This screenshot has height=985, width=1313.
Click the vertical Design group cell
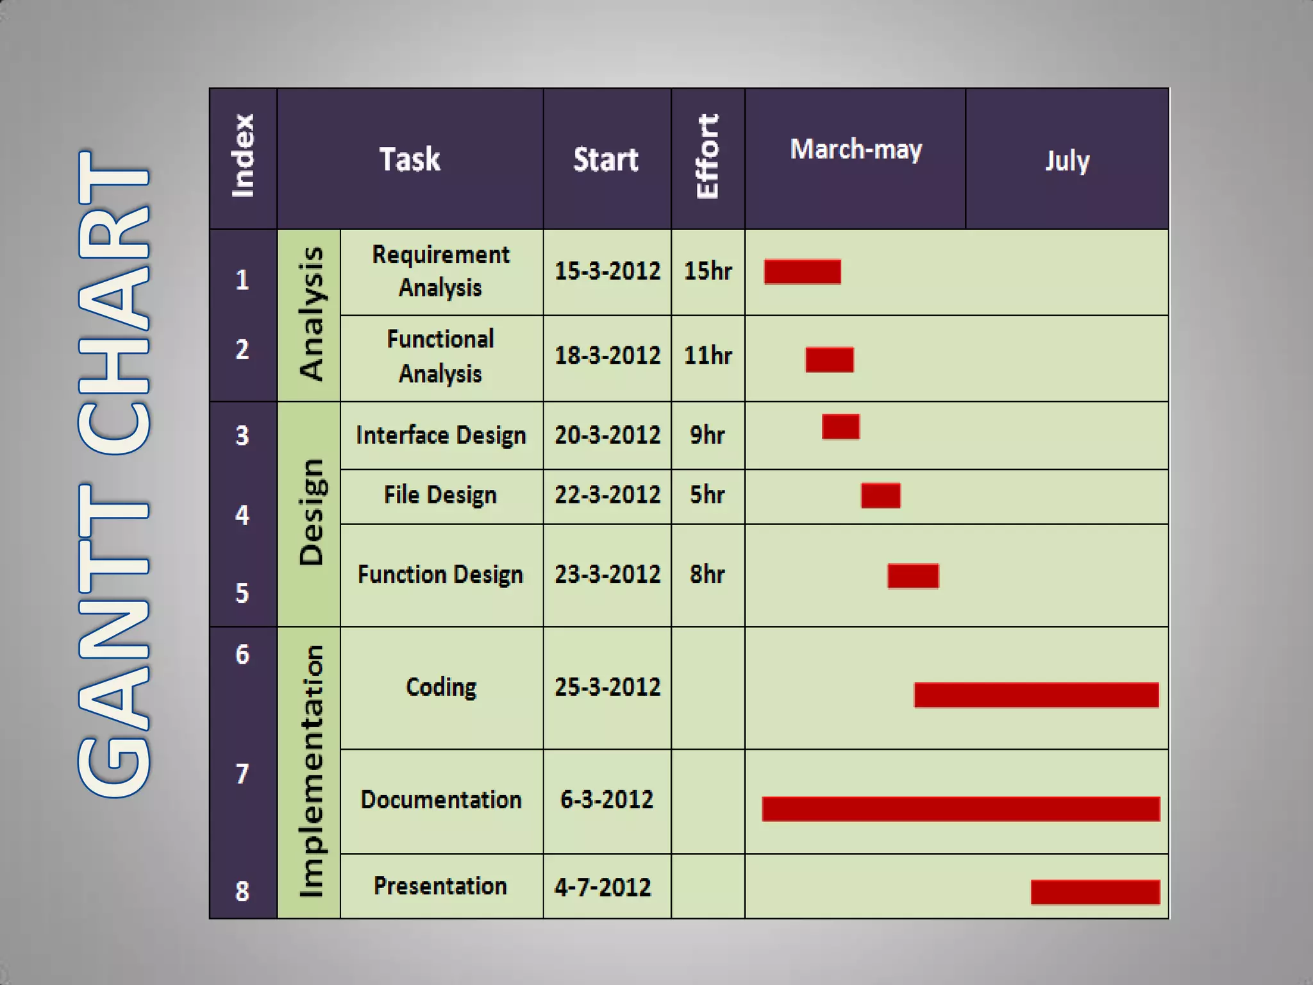310,512
